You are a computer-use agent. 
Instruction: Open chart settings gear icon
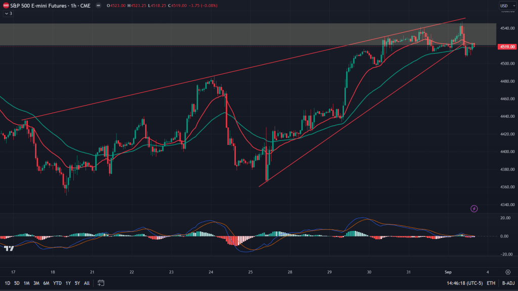pos(507,271)
